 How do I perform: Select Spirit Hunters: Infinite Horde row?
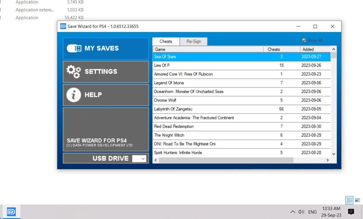[241, 152]
